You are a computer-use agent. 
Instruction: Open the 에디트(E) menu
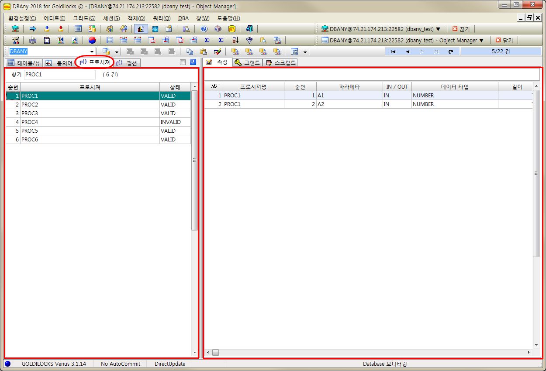[x=55, y=18]
